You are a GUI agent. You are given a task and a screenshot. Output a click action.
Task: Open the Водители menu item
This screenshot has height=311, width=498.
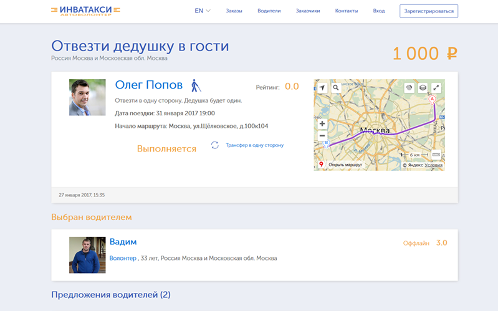269,11
